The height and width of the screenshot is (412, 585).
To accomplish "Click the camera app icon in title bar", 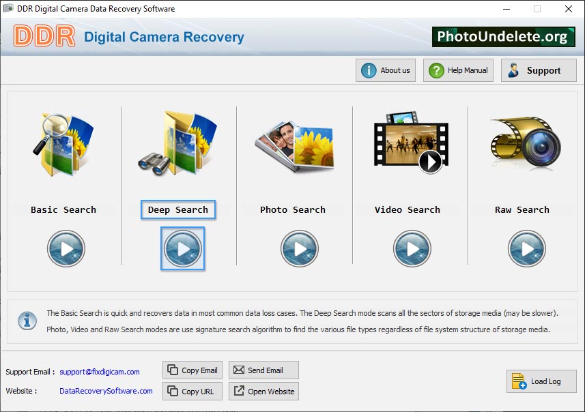I will [x=8, y=8].
